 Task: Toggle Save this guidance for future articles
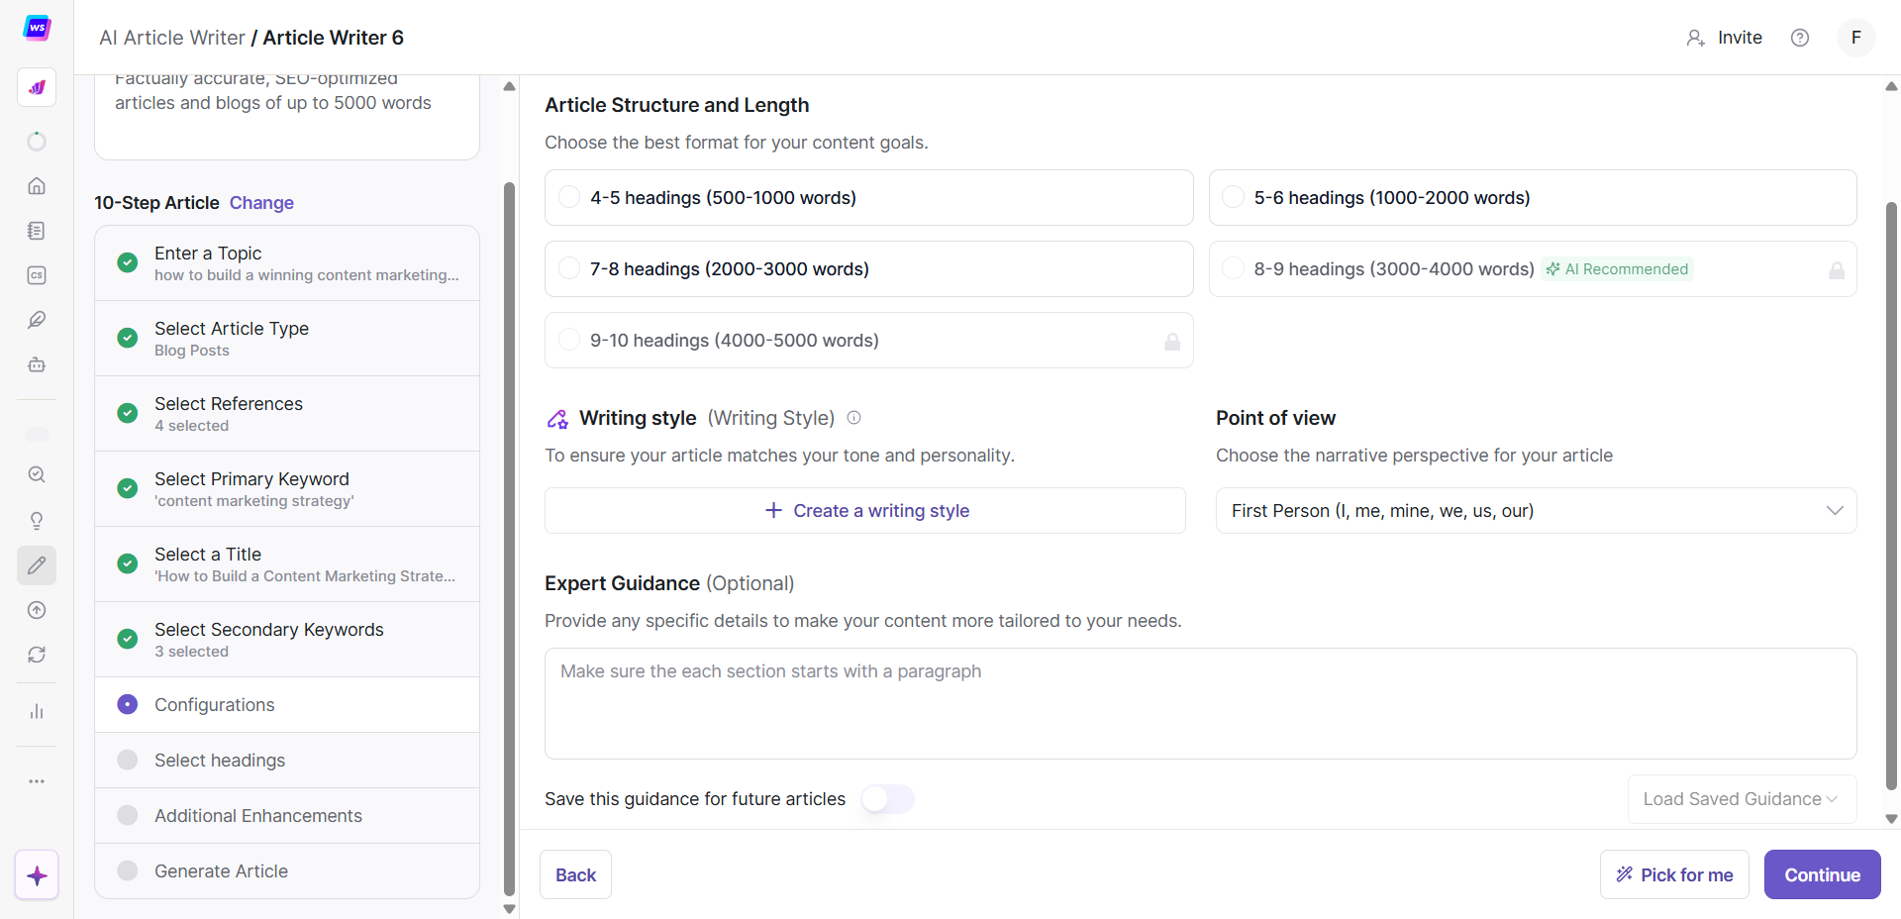(887, 799)
